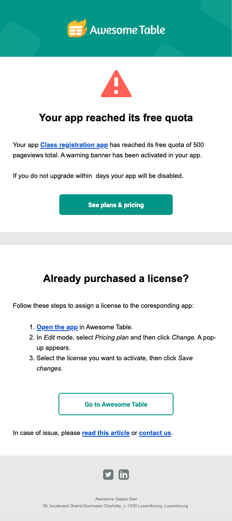This screenshot has height=521, width=232.
Task: Click the Go to Awesome Table button
Action: 116,404
